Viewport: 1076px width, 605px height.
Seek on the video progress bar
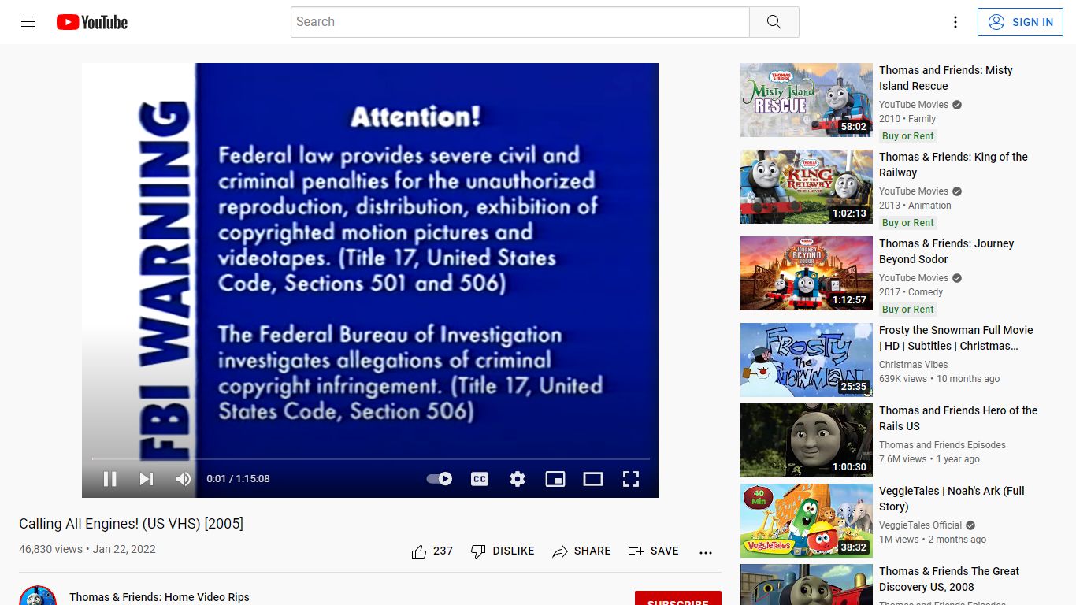point(370,458)
